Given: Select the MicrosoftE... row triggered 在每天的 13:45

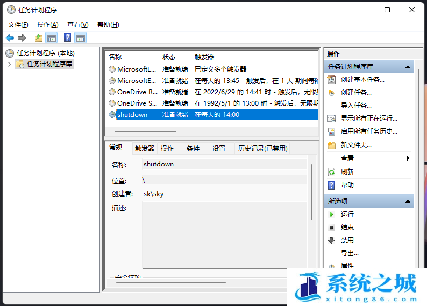Looking at the screenshot, I should coord(212,81).
